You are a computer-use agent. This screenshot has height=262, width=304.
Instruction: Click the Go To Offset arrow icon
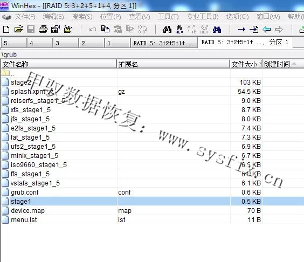click(x=241, y=30)
